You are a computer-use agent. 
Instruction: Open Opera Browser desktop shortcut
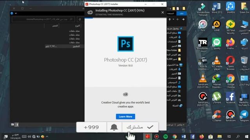click(x=230, y=63)
